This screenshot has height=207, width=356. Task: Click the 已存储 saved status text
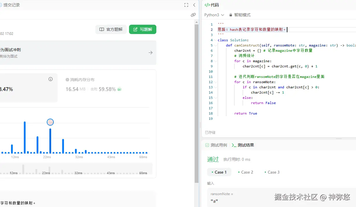tap(210, 132)
